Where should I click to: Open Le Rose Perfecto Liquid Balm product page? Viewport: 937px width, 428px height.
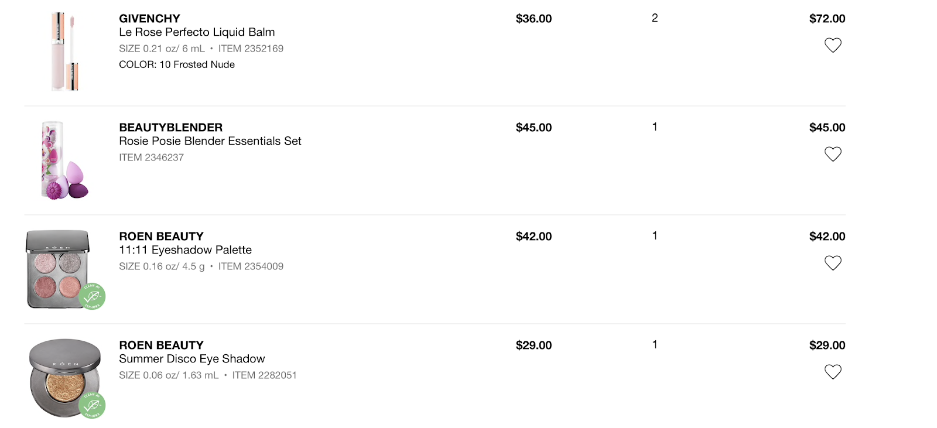coord(197,32)
